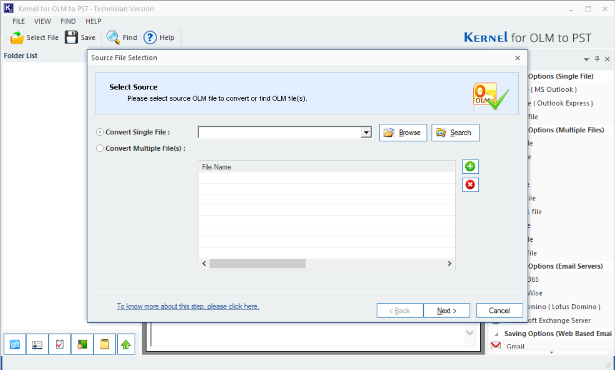This screenshot has width=615, height=370.
Task: Open the FIND menu
Action: (x=68, y=21)
